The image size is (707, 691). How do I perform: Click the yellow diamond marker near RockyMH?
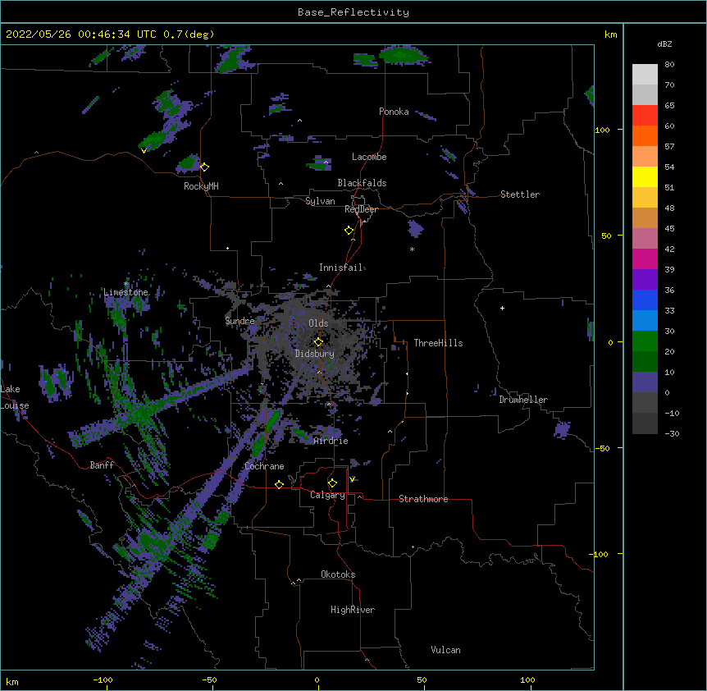click(x=204, y=167)
